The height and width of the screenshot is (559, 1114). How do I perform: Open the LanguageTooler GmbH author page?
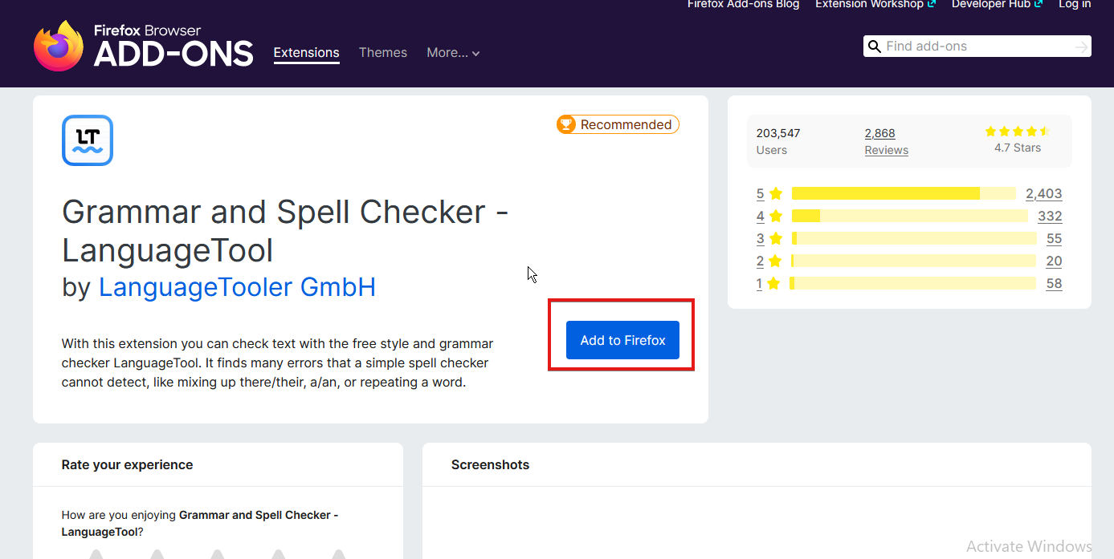[x=237, y=287]
